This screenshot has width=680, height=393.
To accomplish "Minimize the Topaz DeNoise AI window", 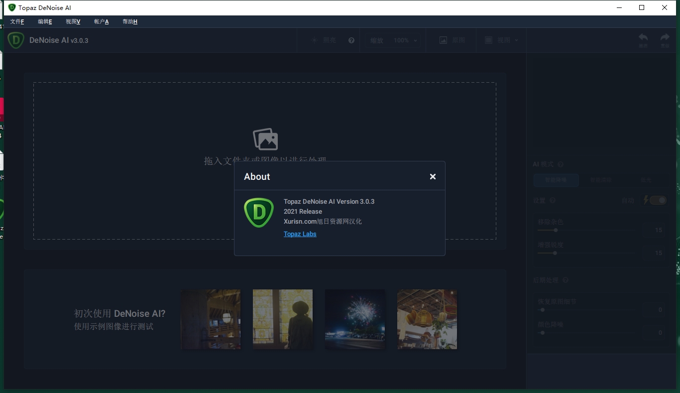I will click(x=619, y=7).
